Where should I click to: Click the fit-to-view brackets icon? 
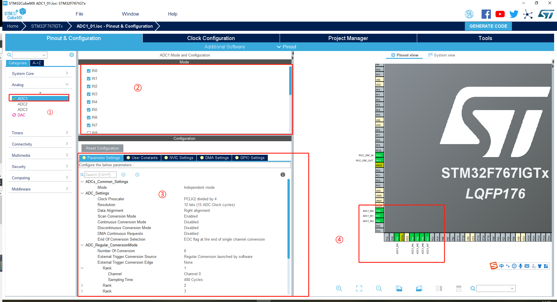click(x=359, y=288)
